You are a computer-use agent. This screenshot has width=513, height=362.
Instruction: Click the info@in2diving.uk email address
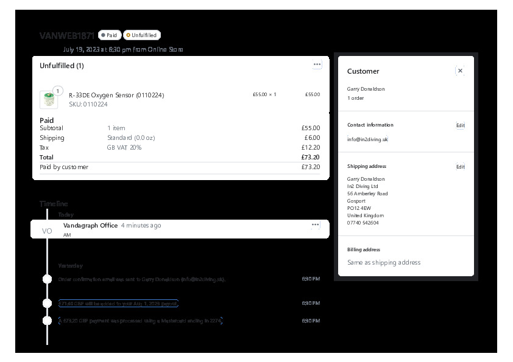coord(367,139)
